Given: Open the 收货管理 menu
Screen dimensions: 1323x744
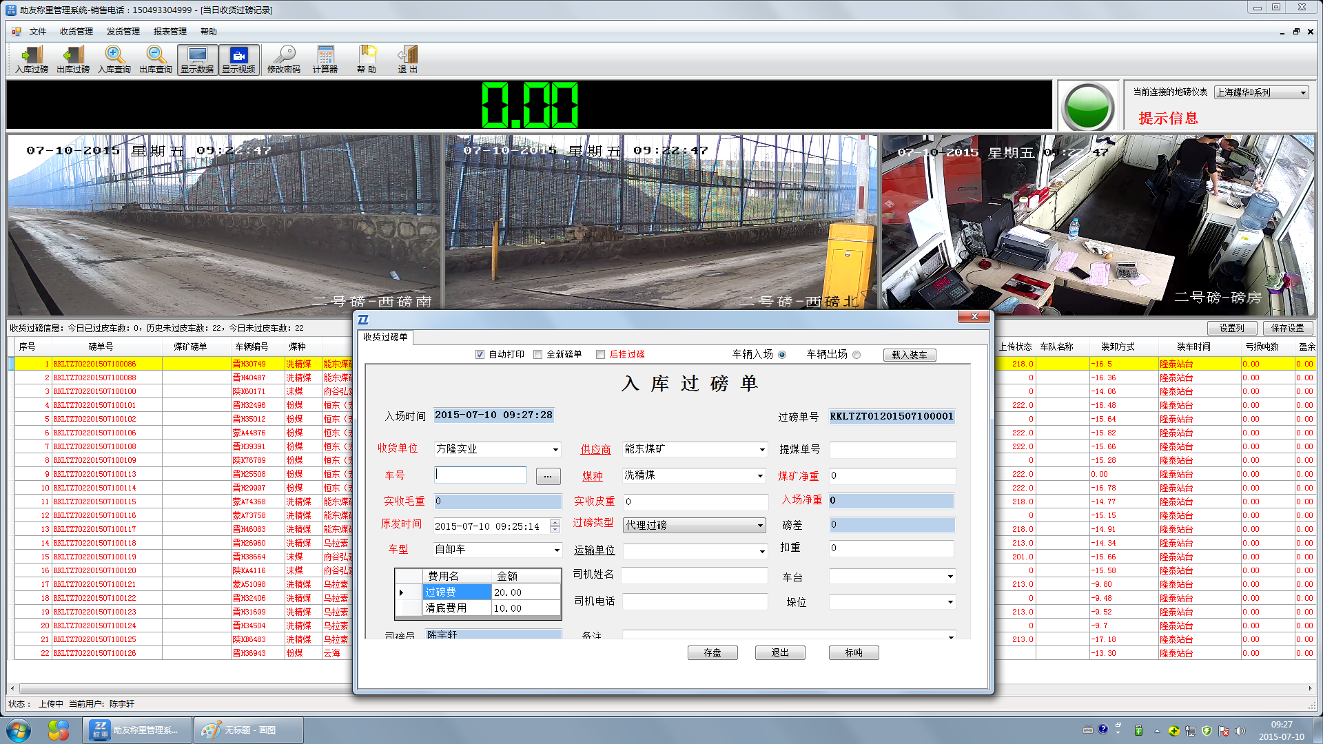Looking at the screenshot, I should coord(76,32).
